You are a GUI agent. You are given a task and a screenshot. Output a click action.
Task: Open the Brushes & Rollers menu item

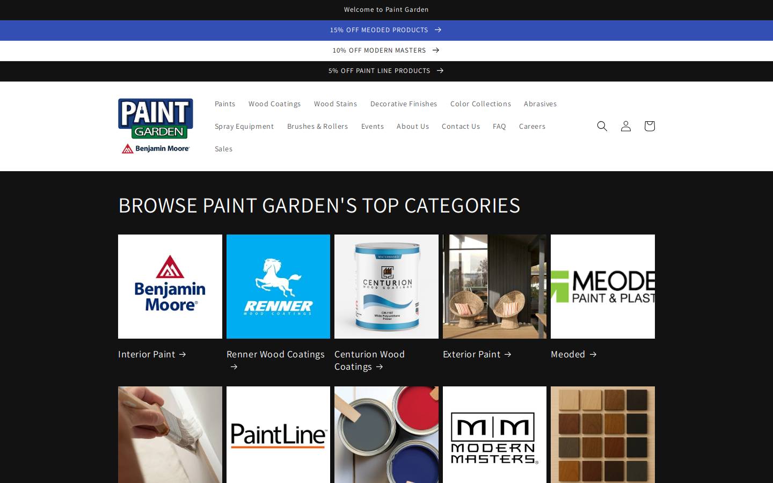318,126
